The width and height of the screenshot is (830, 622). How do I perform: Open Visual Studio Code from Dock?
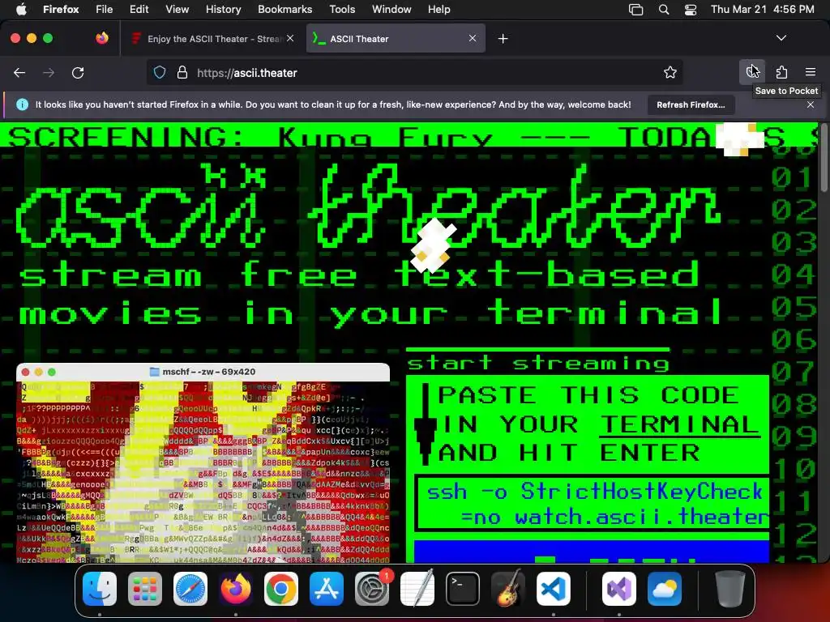pos(553,589)
